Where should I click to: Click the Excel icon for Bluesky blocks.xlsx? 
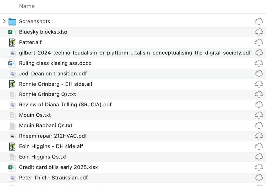click(12, 32)
